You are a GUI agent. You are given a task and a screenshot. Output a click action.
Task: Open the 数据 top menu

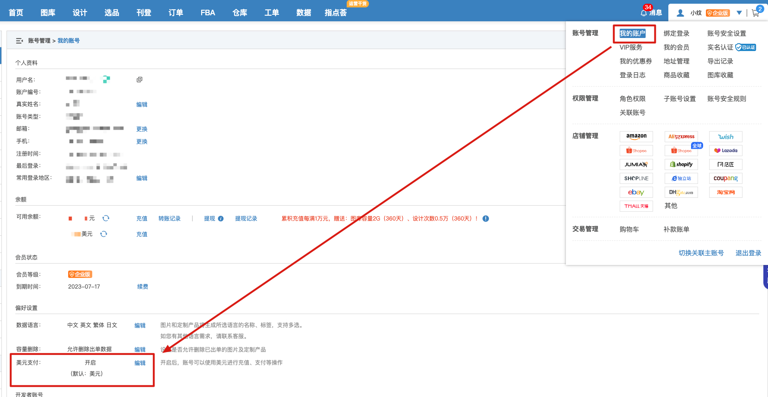[304, 13]
